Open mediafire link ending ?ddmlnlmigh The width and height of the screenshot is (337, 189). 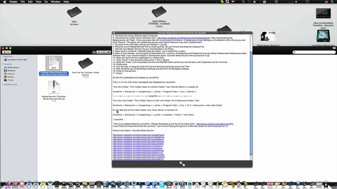138,141
